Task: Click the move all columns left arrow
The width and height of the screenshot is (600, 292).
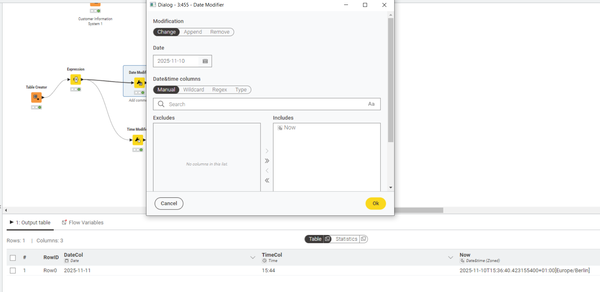Action: [267, 180]
